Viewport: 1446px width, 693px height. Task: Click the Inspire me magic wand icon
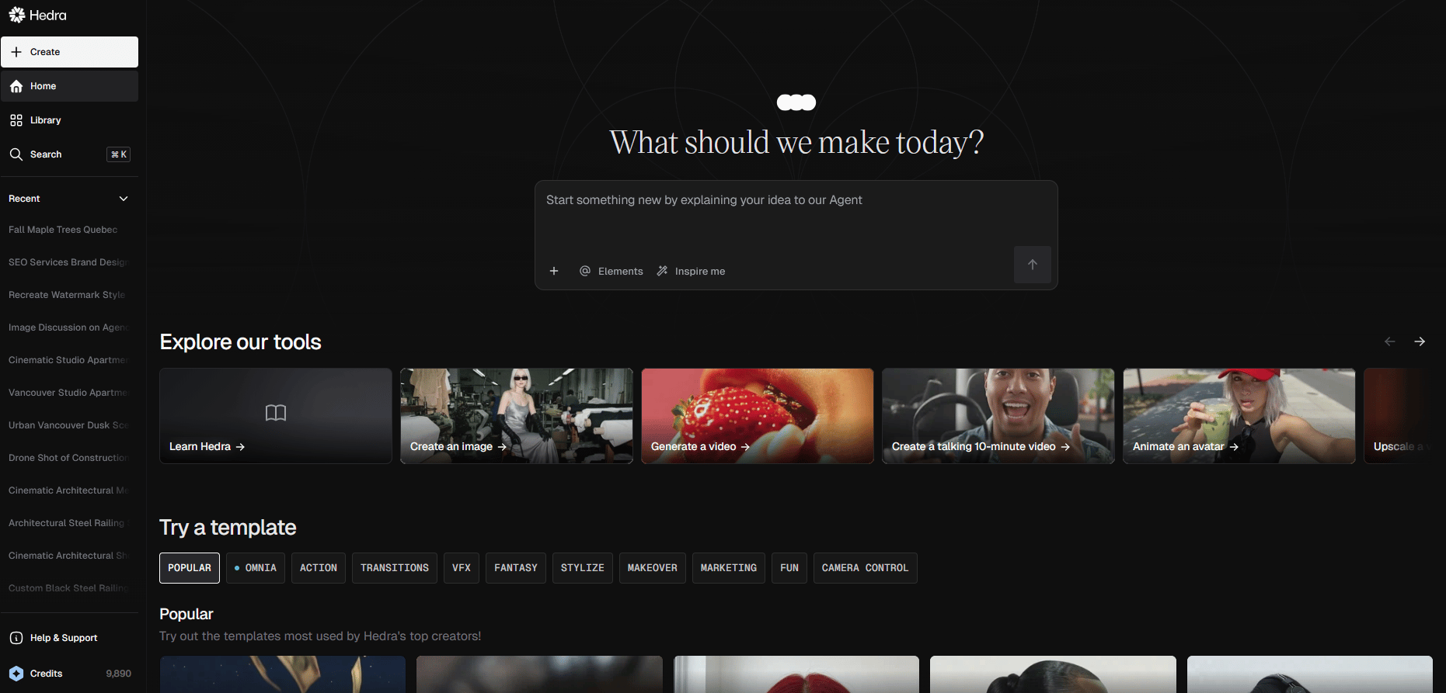coord(662,271)
